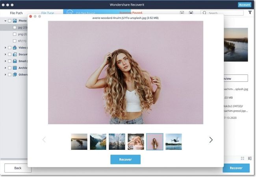
Task: Resume scanning with the play icon
Action: (x=182, y=13)
